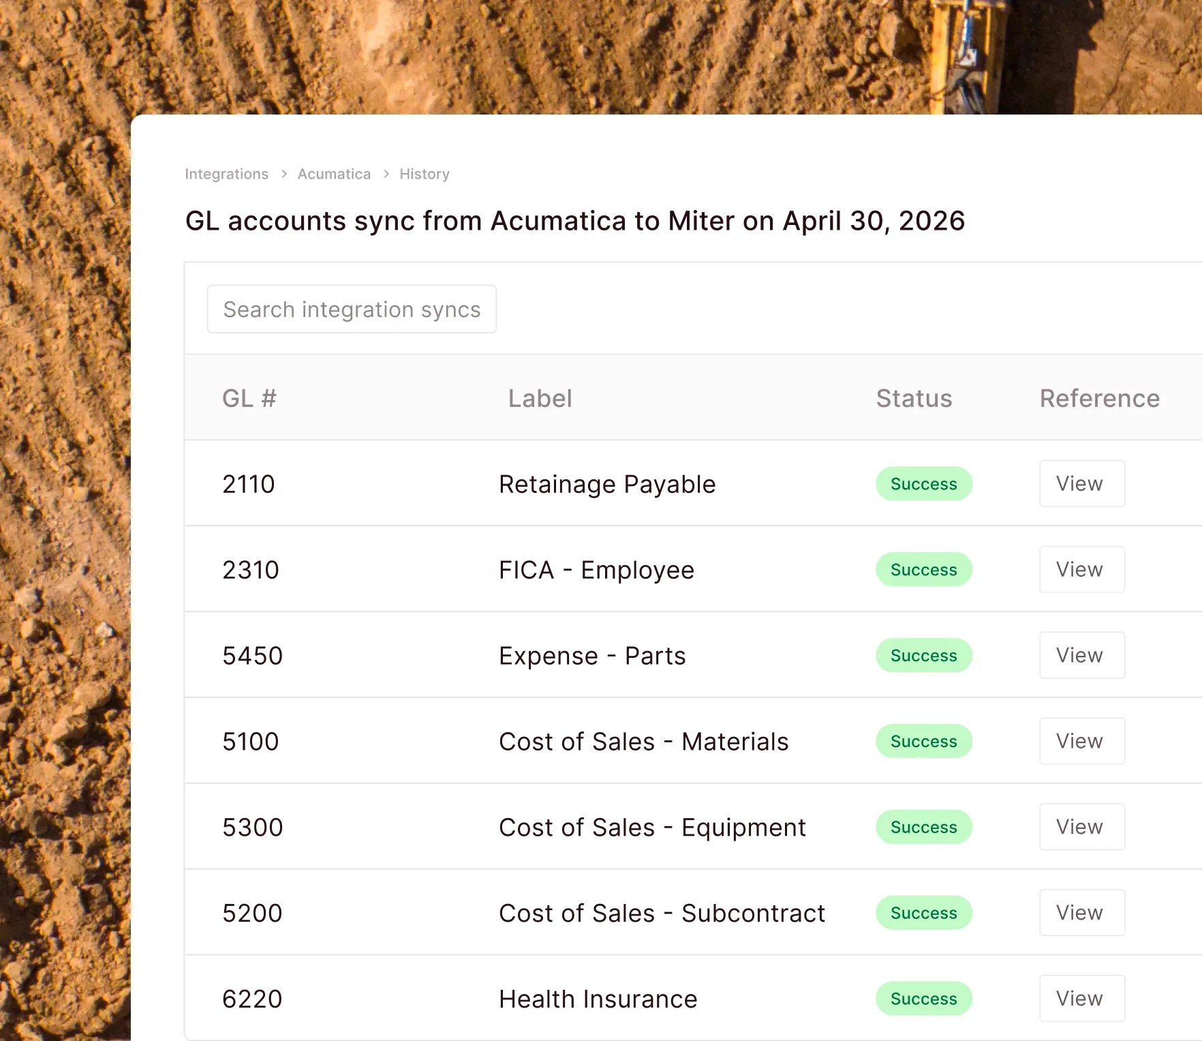Click the Success badge on GL 5450
The height and width of the screenshot is (1041, 1202).
(x=924, y=655)
